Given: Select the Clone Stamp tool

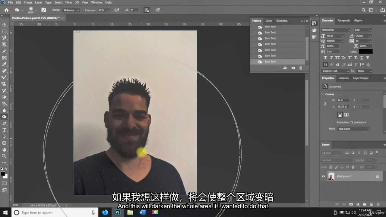Looking at the screenshot, I should coord(4,84).
